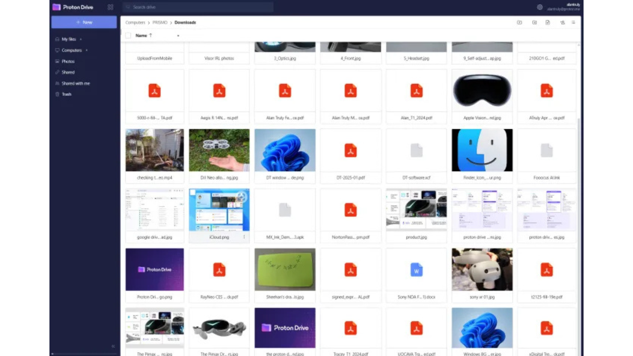Open the settings gear icon
Image resolution: width=633 pixels, height=356 pixels.
pyautogui.click(x=540, y=7)
